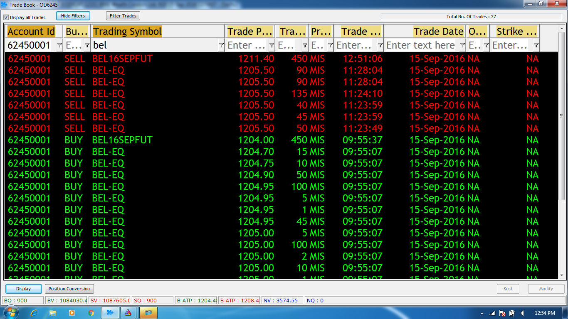
Task: Click the vertical scrollbar of the trade list
Action: [561, 116]
